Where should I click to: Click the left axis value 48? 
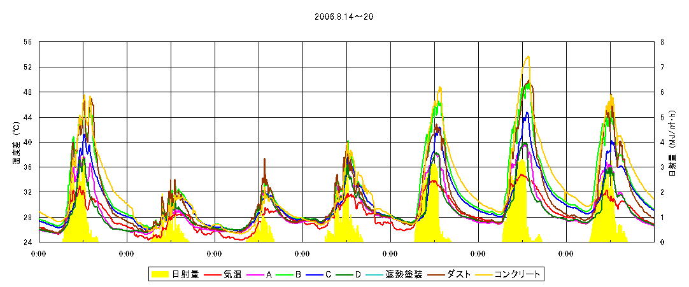[x=29, y=92]
